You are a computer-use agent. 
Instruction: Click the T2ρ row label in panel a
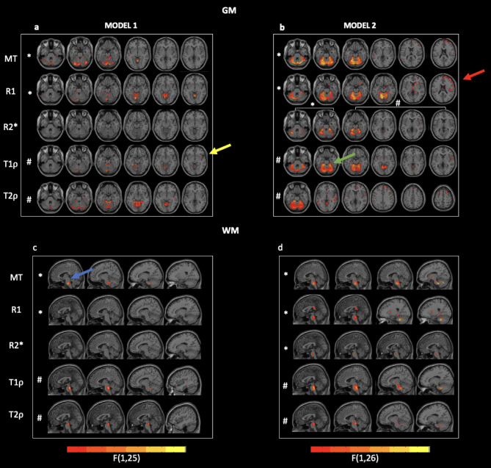click(x=10, y=196)
